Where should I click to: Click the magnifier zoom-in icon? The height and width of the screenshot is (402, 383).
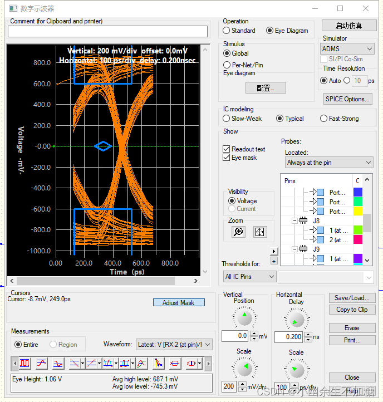(x=238, y=232)
